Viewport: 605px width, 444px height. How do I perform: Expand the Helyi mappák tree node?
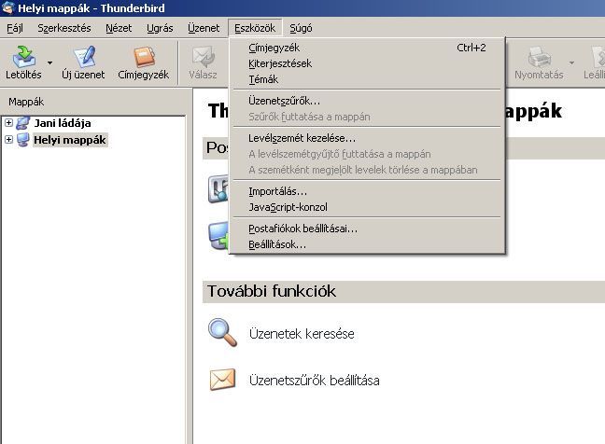[x=8, y=139]
